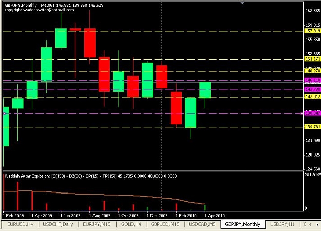Click the 128.025 price scale value
321x231 pixels.
(x=313, y=155)
